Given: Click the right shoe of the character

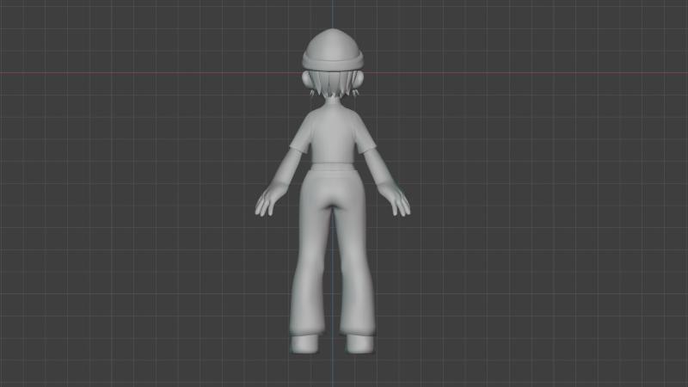Looking at the screenshot, I should [x=359, y=344].
